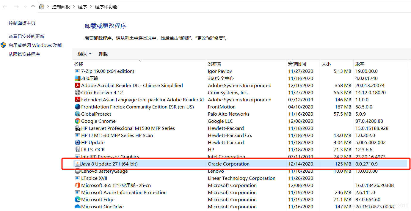Image resolution: width=411 pixels, height=211 pixels.
Task: Click the I.R.I.S. OCR icon
Action: click(77, 150)
